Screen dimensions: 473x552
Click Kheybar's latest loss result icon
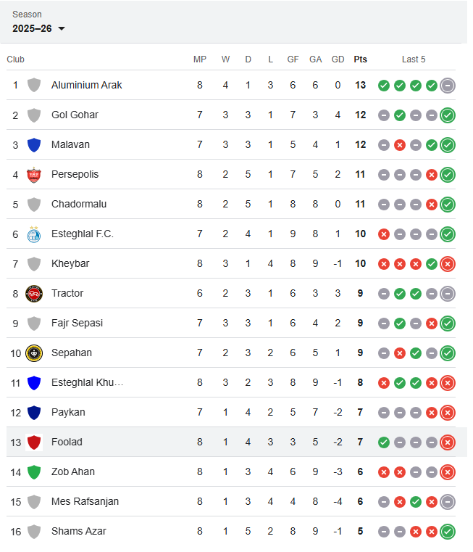tap(448, 263)
